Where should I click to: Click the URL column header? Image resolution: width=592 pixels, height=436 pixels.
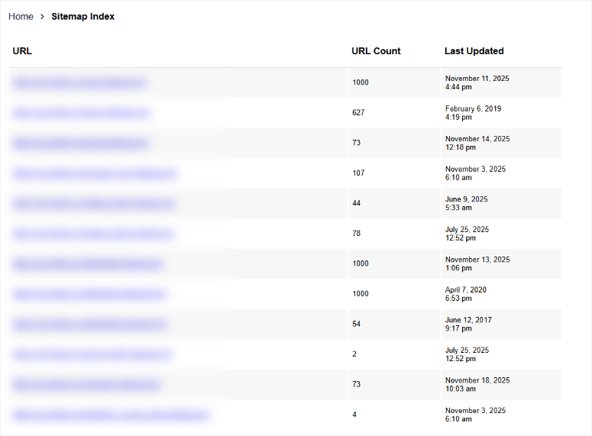(x=22, y=51)
